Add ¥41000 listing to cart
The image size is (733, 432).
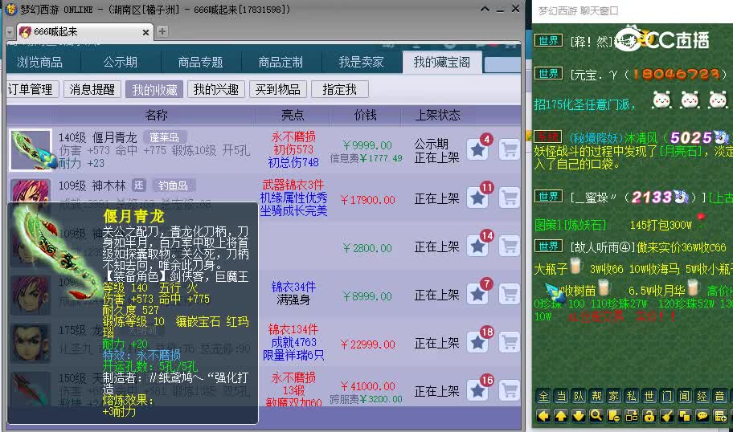coord(509,391)
